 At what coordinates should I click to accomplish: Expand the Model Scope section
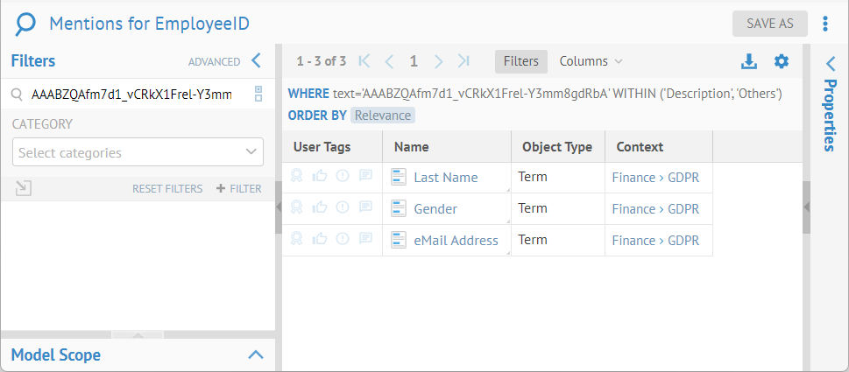coord(256,354)
